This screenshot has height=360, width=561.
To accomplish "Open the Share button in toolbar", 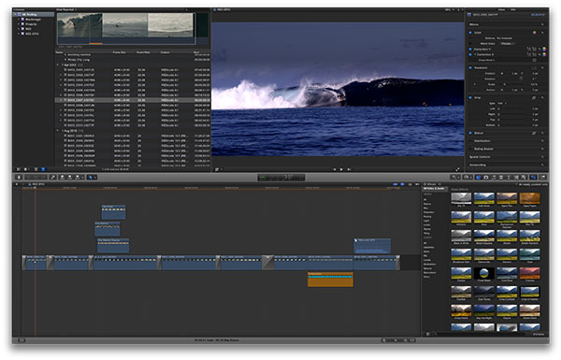I will [x=542, y=177].
